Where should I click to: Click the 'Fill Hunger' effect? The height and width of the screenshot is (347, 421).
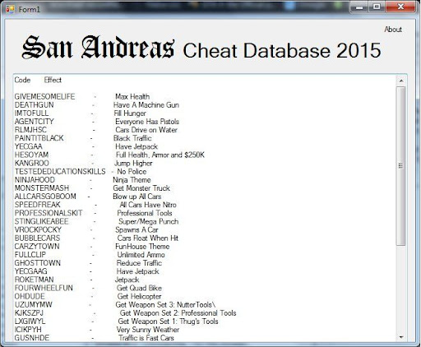pos(130,113)
